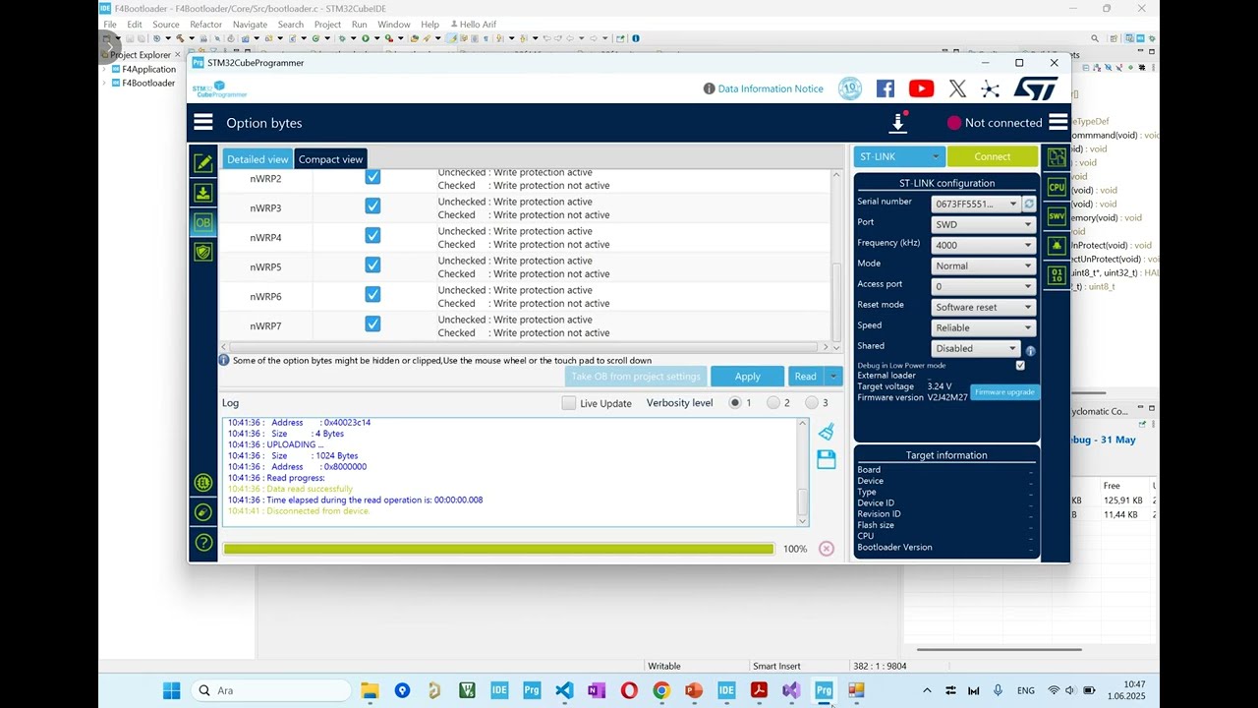1258x708 pixels.
Task: Uncheck the nWRP5 checkbox
Action: (x=372, y=265)
